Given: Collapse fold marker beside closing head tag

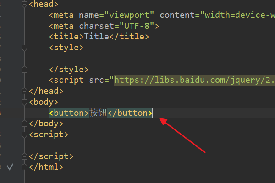Looking at the screenshot, I should [24, 91].
